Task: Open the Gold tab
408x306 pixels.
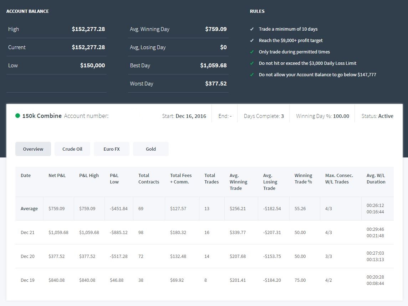Action: coord(151,149)
